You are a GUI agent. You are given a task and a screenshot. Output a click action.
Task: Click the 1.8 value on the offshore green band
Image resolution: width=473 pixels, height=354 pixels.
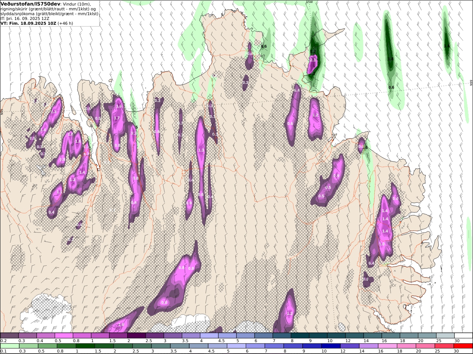click(x=391, y=59)
